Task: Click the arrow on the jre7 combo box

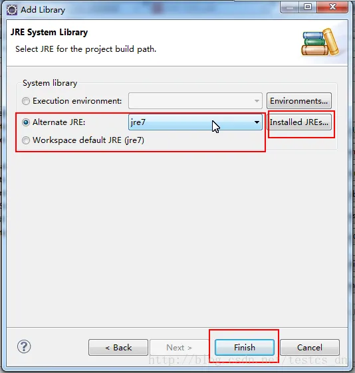Action: pos(257,122)
